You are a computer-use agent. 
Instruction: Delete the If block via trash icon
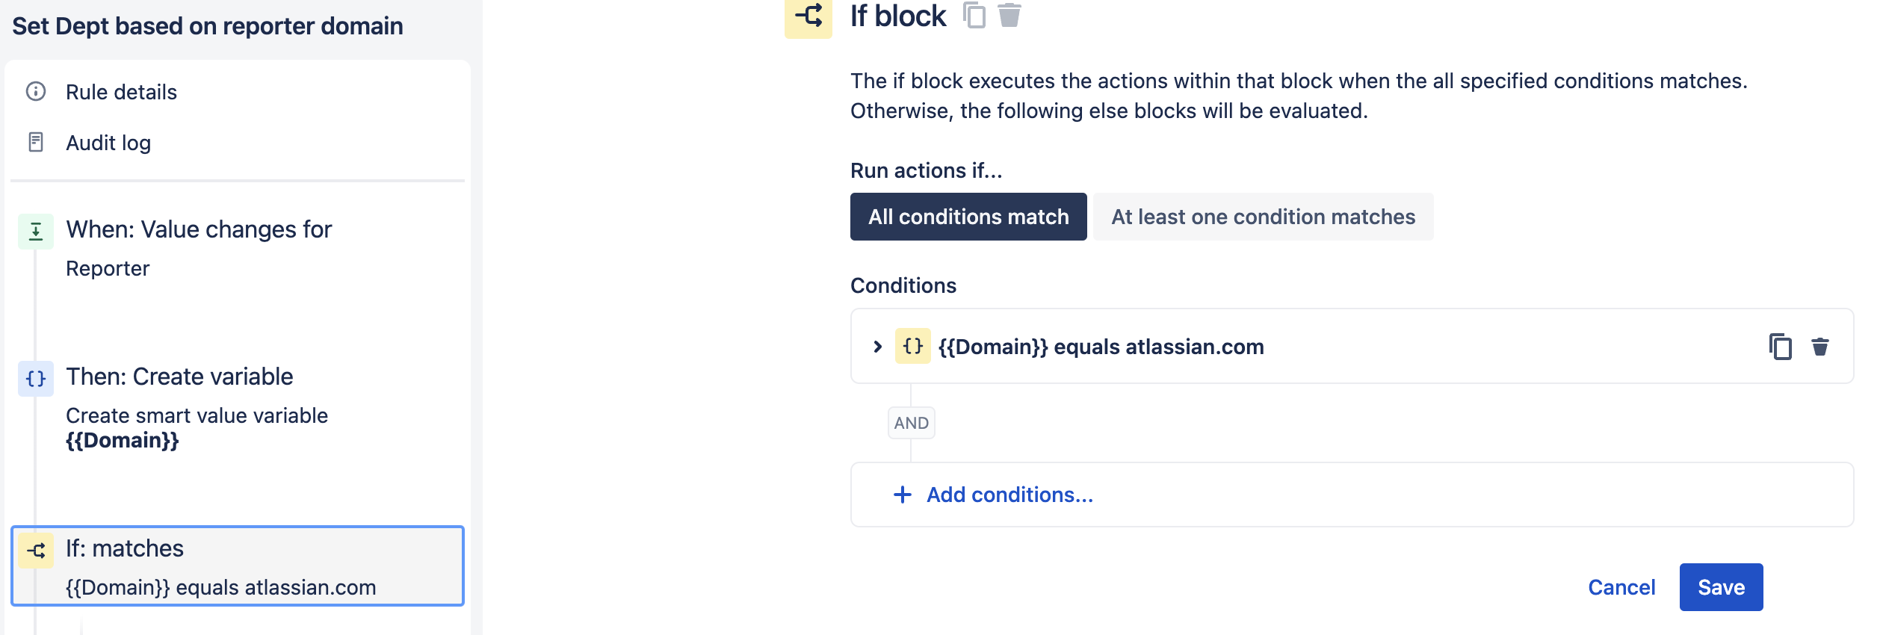coord(1009,15)
